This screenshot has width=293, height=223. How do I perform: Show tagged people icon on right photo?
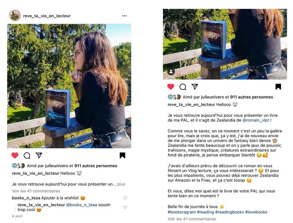coord(171,72)
